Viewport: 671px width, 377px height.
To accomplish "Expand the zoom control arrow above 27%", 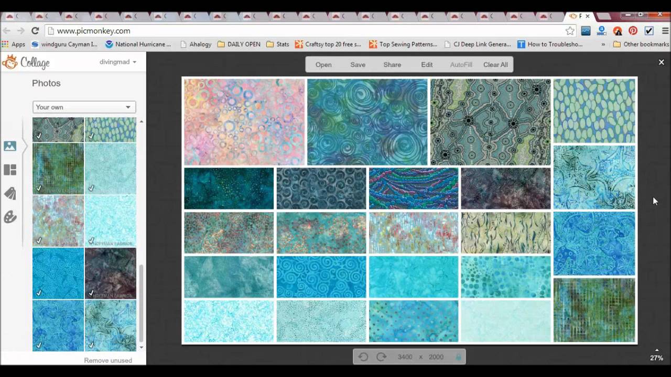I will (x=657, y=350).
